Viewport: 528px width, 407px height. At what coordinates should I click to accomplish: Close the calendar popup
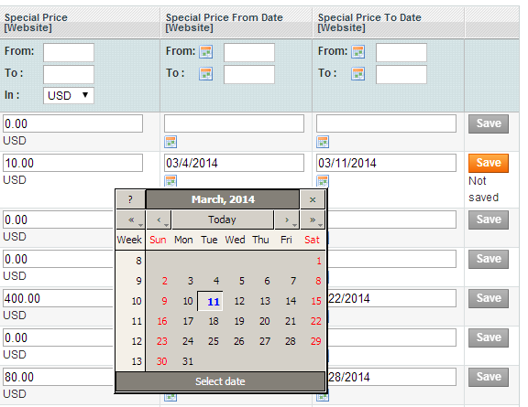click(x=313, y=199)
